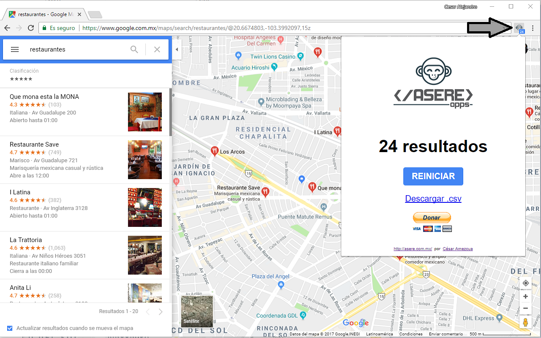The width and height of the screenshot is (541, 338).
Task: Click the Microblading & Belleza marker
Action: (x=262, y=101)
